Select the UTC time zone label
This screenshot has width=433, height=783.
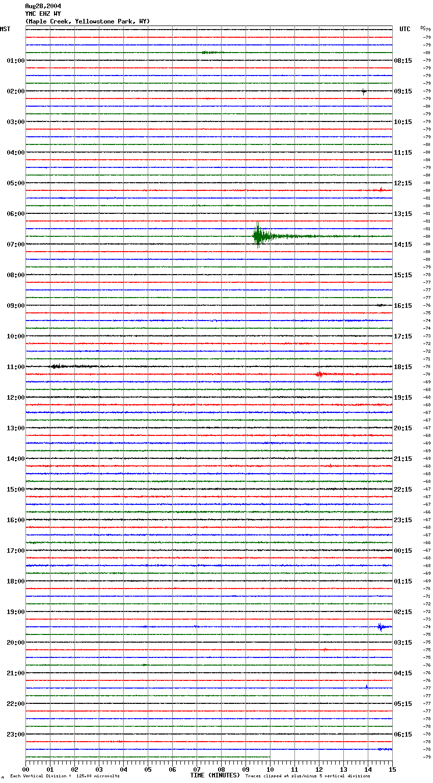[x=405, y=29]
